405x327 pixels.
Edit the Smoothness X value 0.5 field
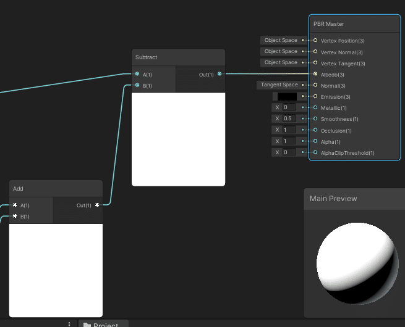click(289, 118)
